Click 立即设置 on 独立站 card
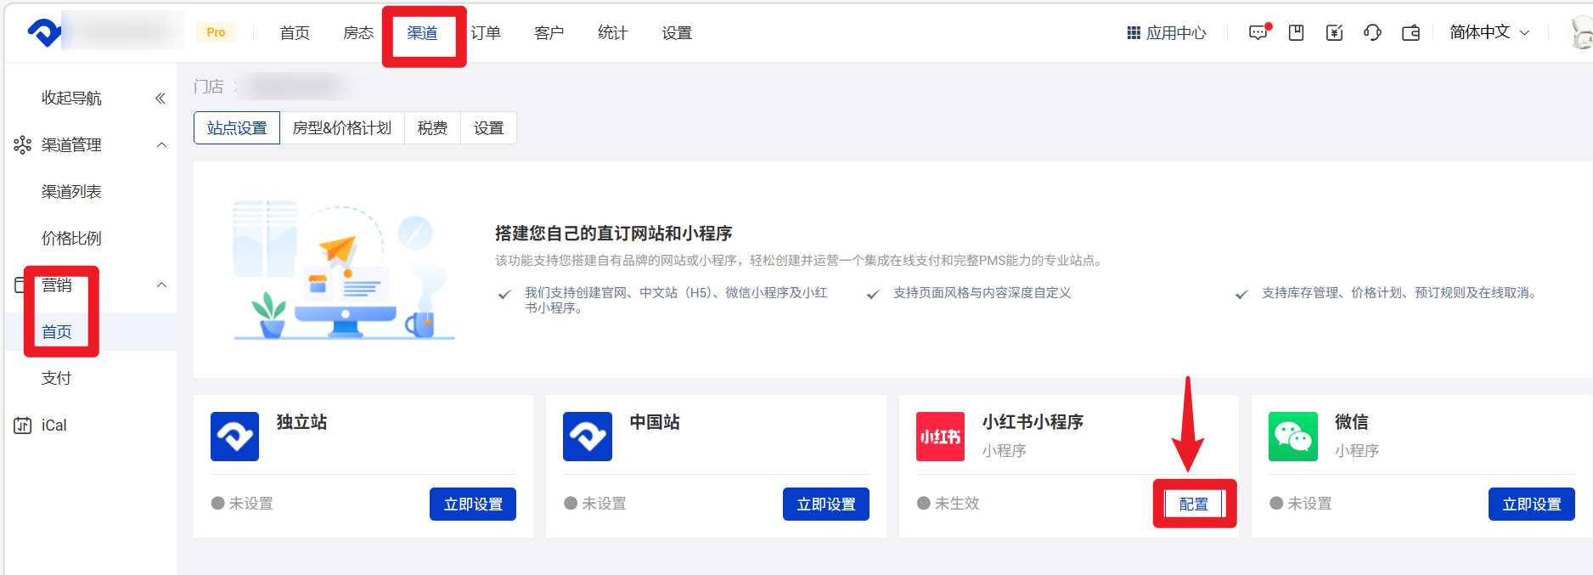 pos(473,504)
